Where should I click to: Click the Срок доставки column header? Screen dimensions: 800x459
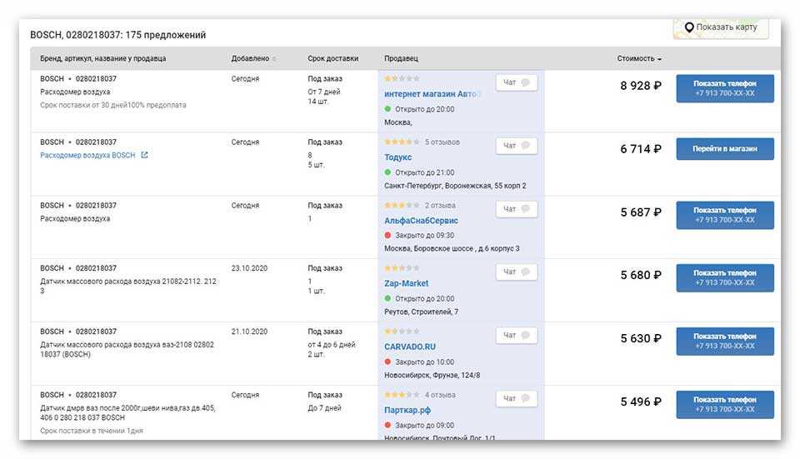tap(332, 58)
